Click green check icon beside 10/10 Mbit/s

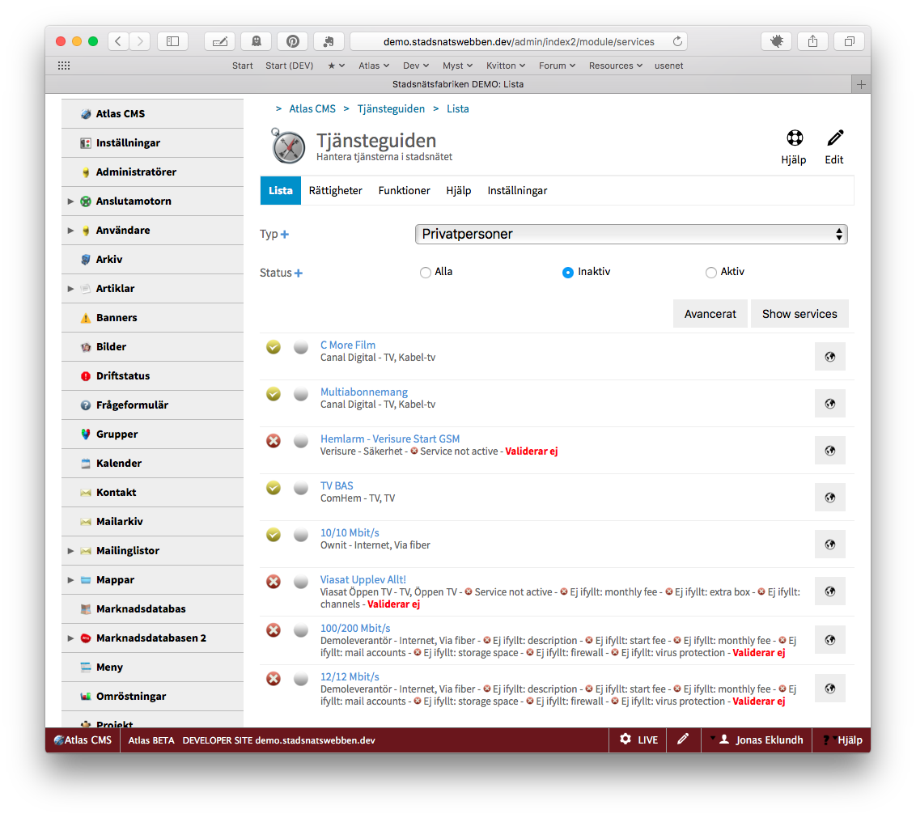[274, 535]
